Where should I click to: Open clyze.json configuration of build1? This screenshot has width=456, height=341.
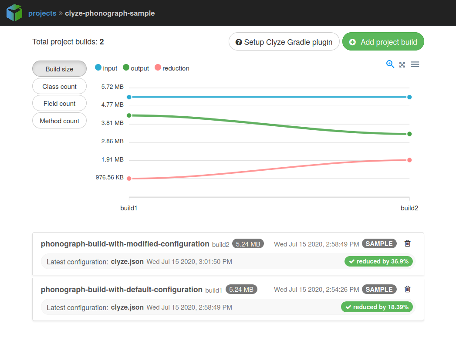pos(127,307)
